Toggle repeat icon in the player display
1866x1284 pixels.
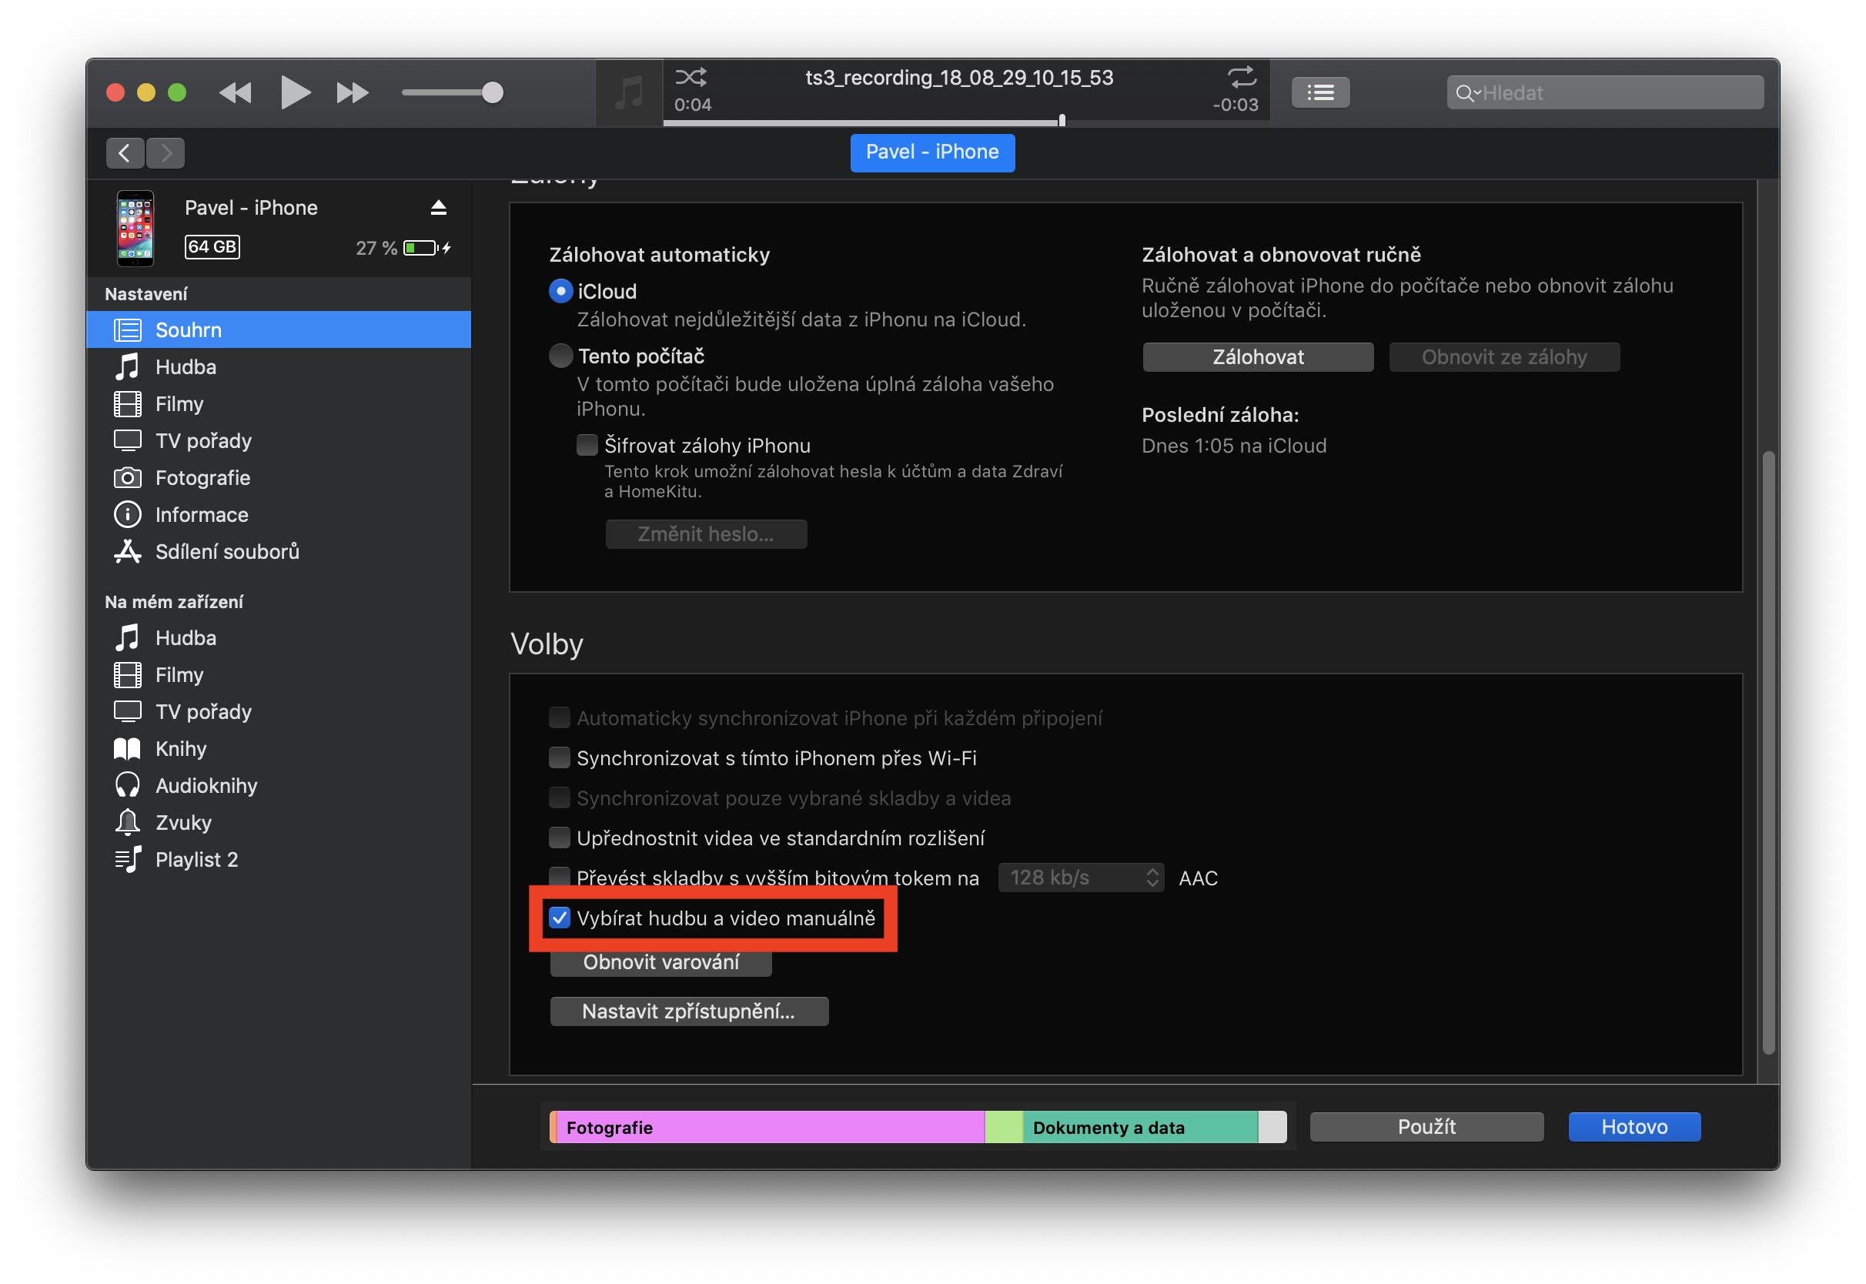[1241, 77]
